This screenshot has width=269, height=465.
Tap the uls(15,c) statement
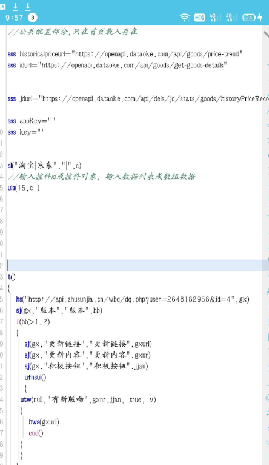click(24, 188)
